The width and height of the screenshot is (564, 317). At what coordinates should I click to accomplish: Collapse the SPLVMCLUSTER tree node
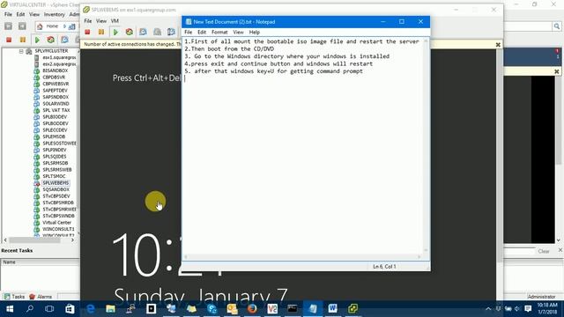coord(21,51)
